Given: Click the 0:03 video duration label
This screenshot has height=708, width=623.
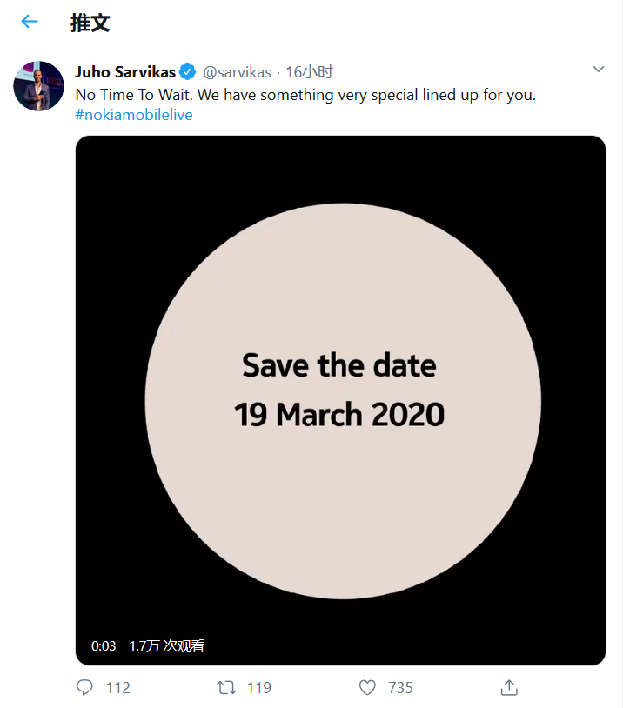Looking at the screenshot, I should 104,646.
